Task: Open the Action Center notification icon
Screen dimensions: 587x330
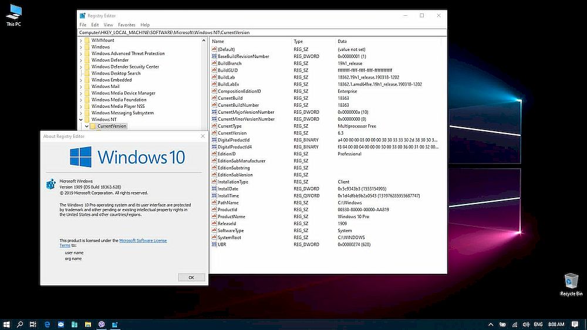Action: pos(575,324)
